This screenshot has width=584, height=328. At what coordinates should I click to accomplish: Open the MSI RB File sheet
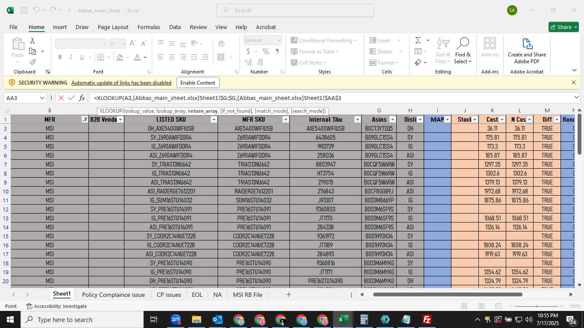tap(248, 295)
